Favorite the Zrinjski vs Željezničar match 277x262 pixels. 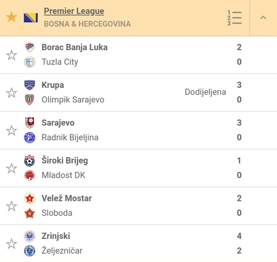pyautogui.click(x=12, y=244)
